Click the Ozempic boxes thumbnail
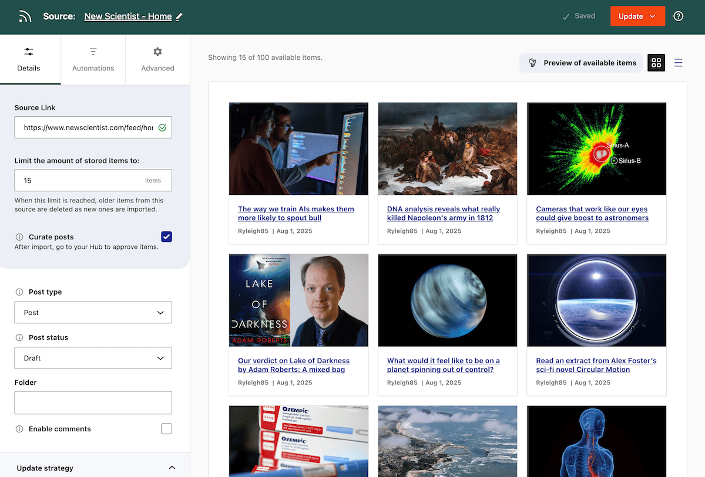 coord(298,441)
